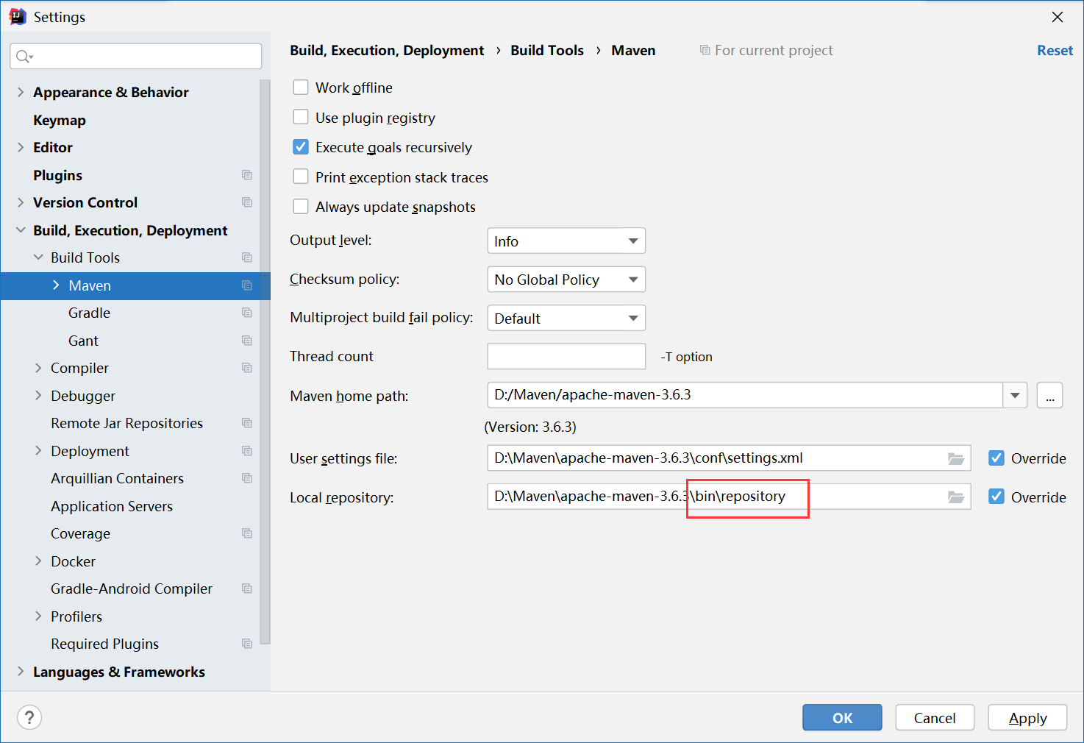
Task: Expand the Maven tree node
Action: (56, 285)
